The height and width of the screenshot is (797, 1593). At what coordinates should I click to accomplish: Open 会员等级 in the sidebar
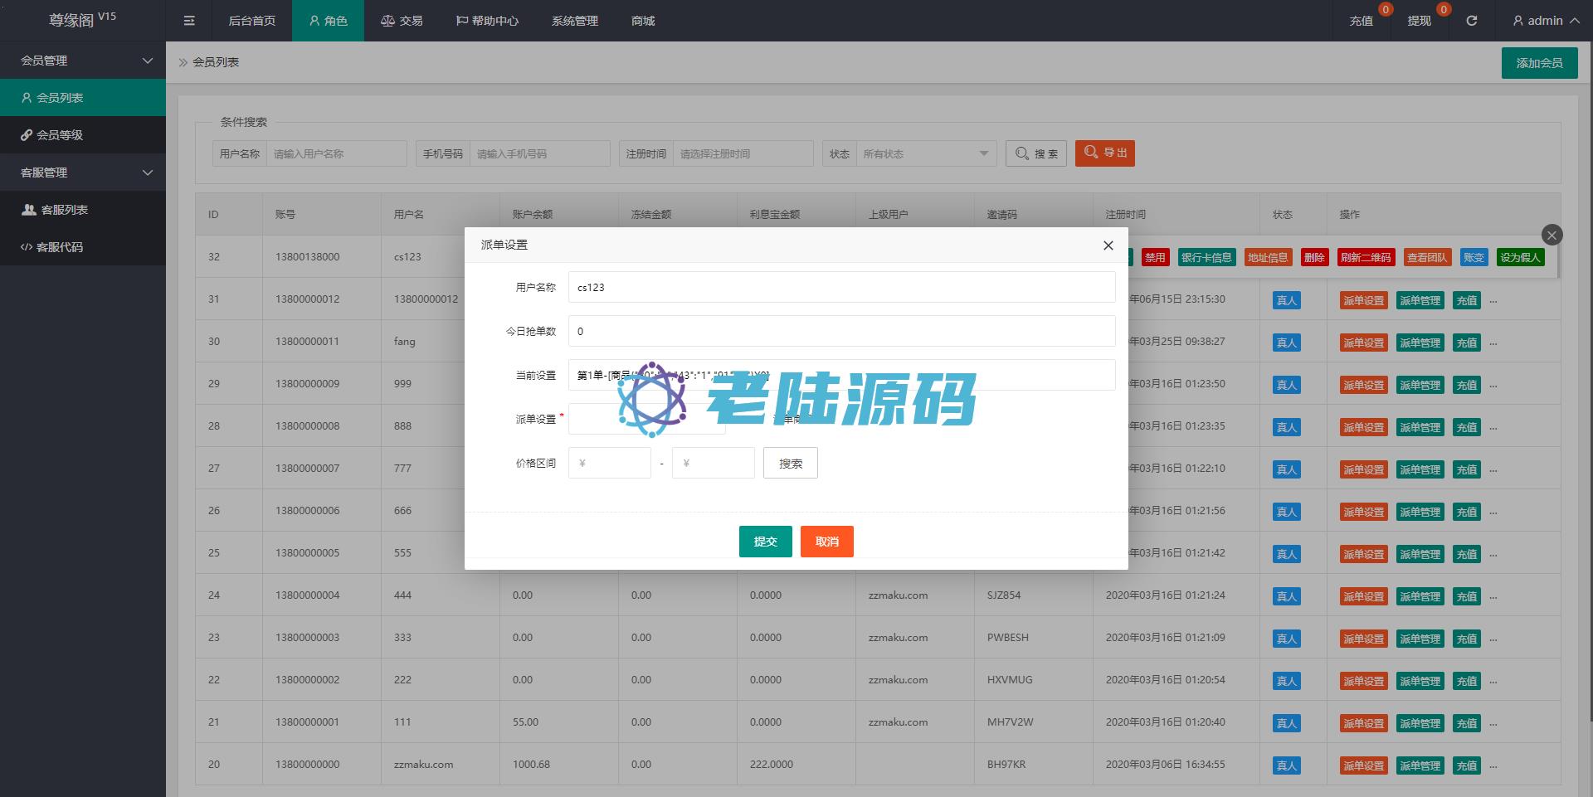click(60, 135)
